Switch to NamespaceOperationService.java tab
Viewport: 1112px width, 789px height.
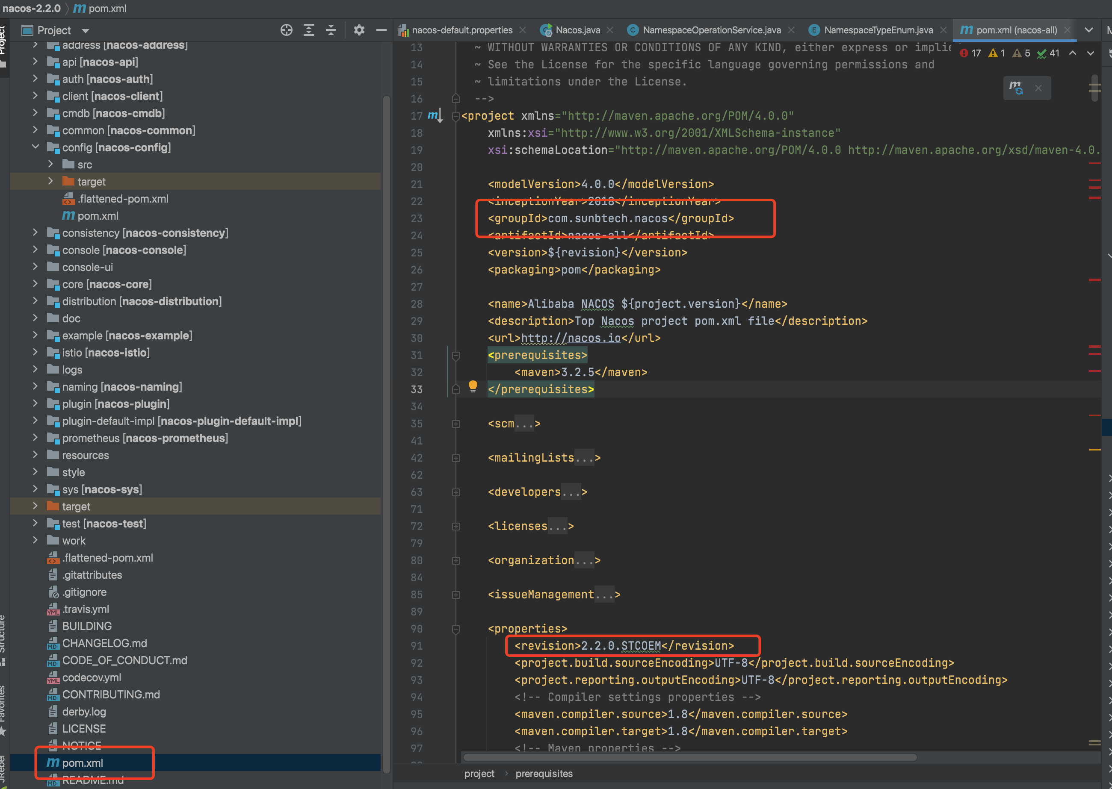tap(711, 30)
